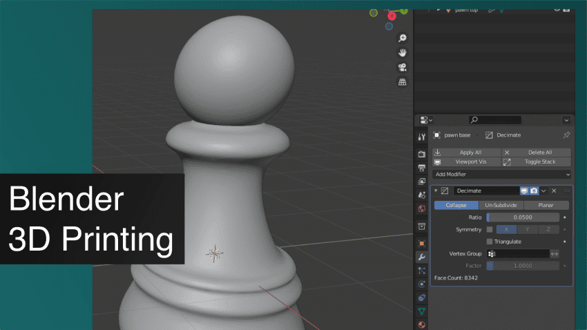Viewport: 587px width, 330px height.
Task: Open the Object properties tab
Action: tap(422, 244)
